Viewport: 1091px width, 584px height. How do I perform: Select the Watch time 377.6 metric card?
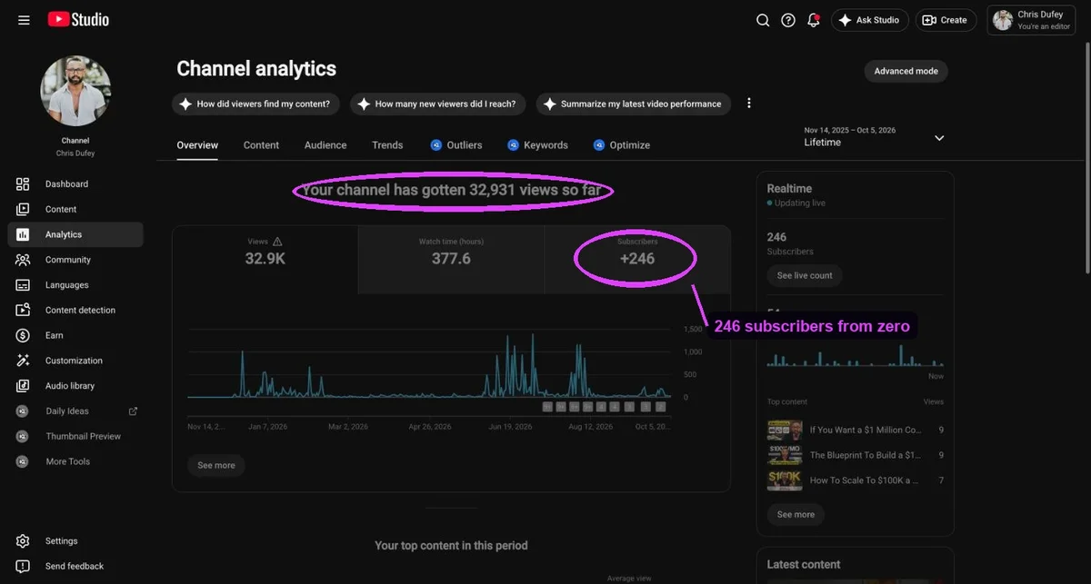(451, 260)
